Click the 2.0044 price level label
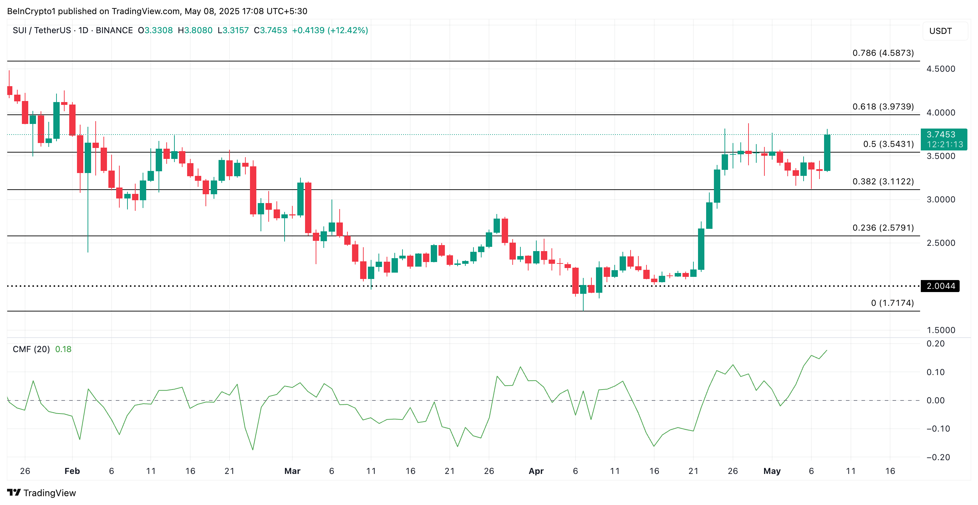The image size is (978, 505). pos(941,286)
